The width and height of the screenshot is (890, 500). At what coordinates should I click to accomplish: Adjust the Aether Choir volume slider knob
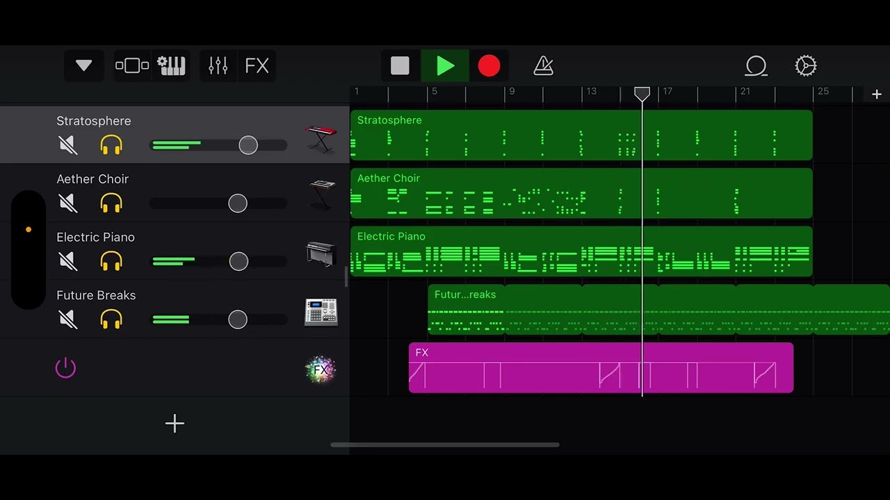(x=238, y=203)
